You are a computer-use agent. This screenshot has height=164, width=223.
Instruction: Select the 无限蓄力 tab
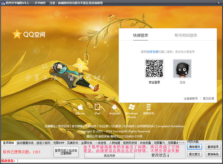tap(159, 143)
